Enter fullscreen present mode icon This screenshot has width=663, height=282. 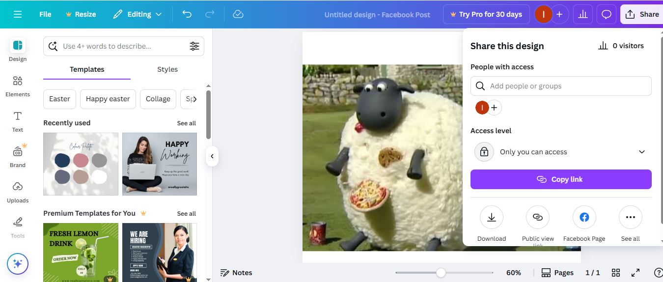click(x=635, y=273)
